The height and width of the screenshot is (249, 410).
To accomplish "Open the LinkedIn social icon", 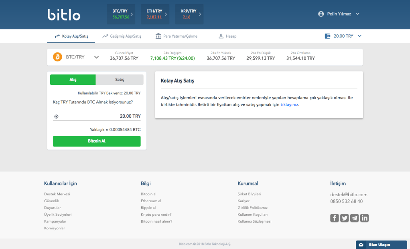I will tap(364, 218).
